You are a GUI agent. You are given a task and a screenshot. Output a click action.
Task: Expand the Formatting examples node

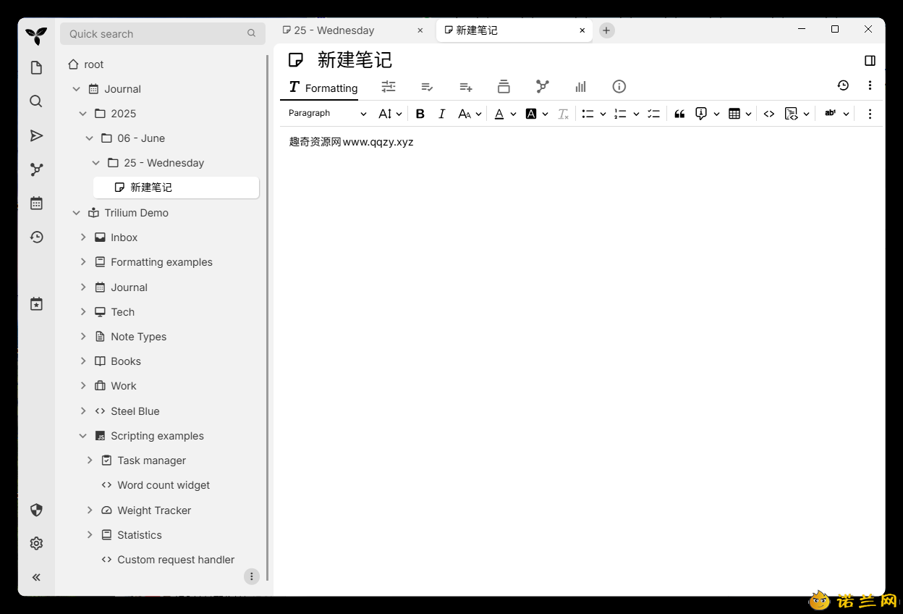(x=83, y=262)
